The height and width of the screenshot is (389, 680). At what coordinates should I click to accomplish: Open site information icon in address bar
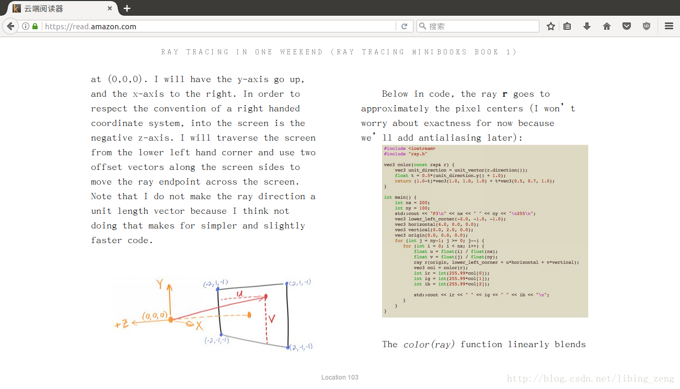pos(26,26)
